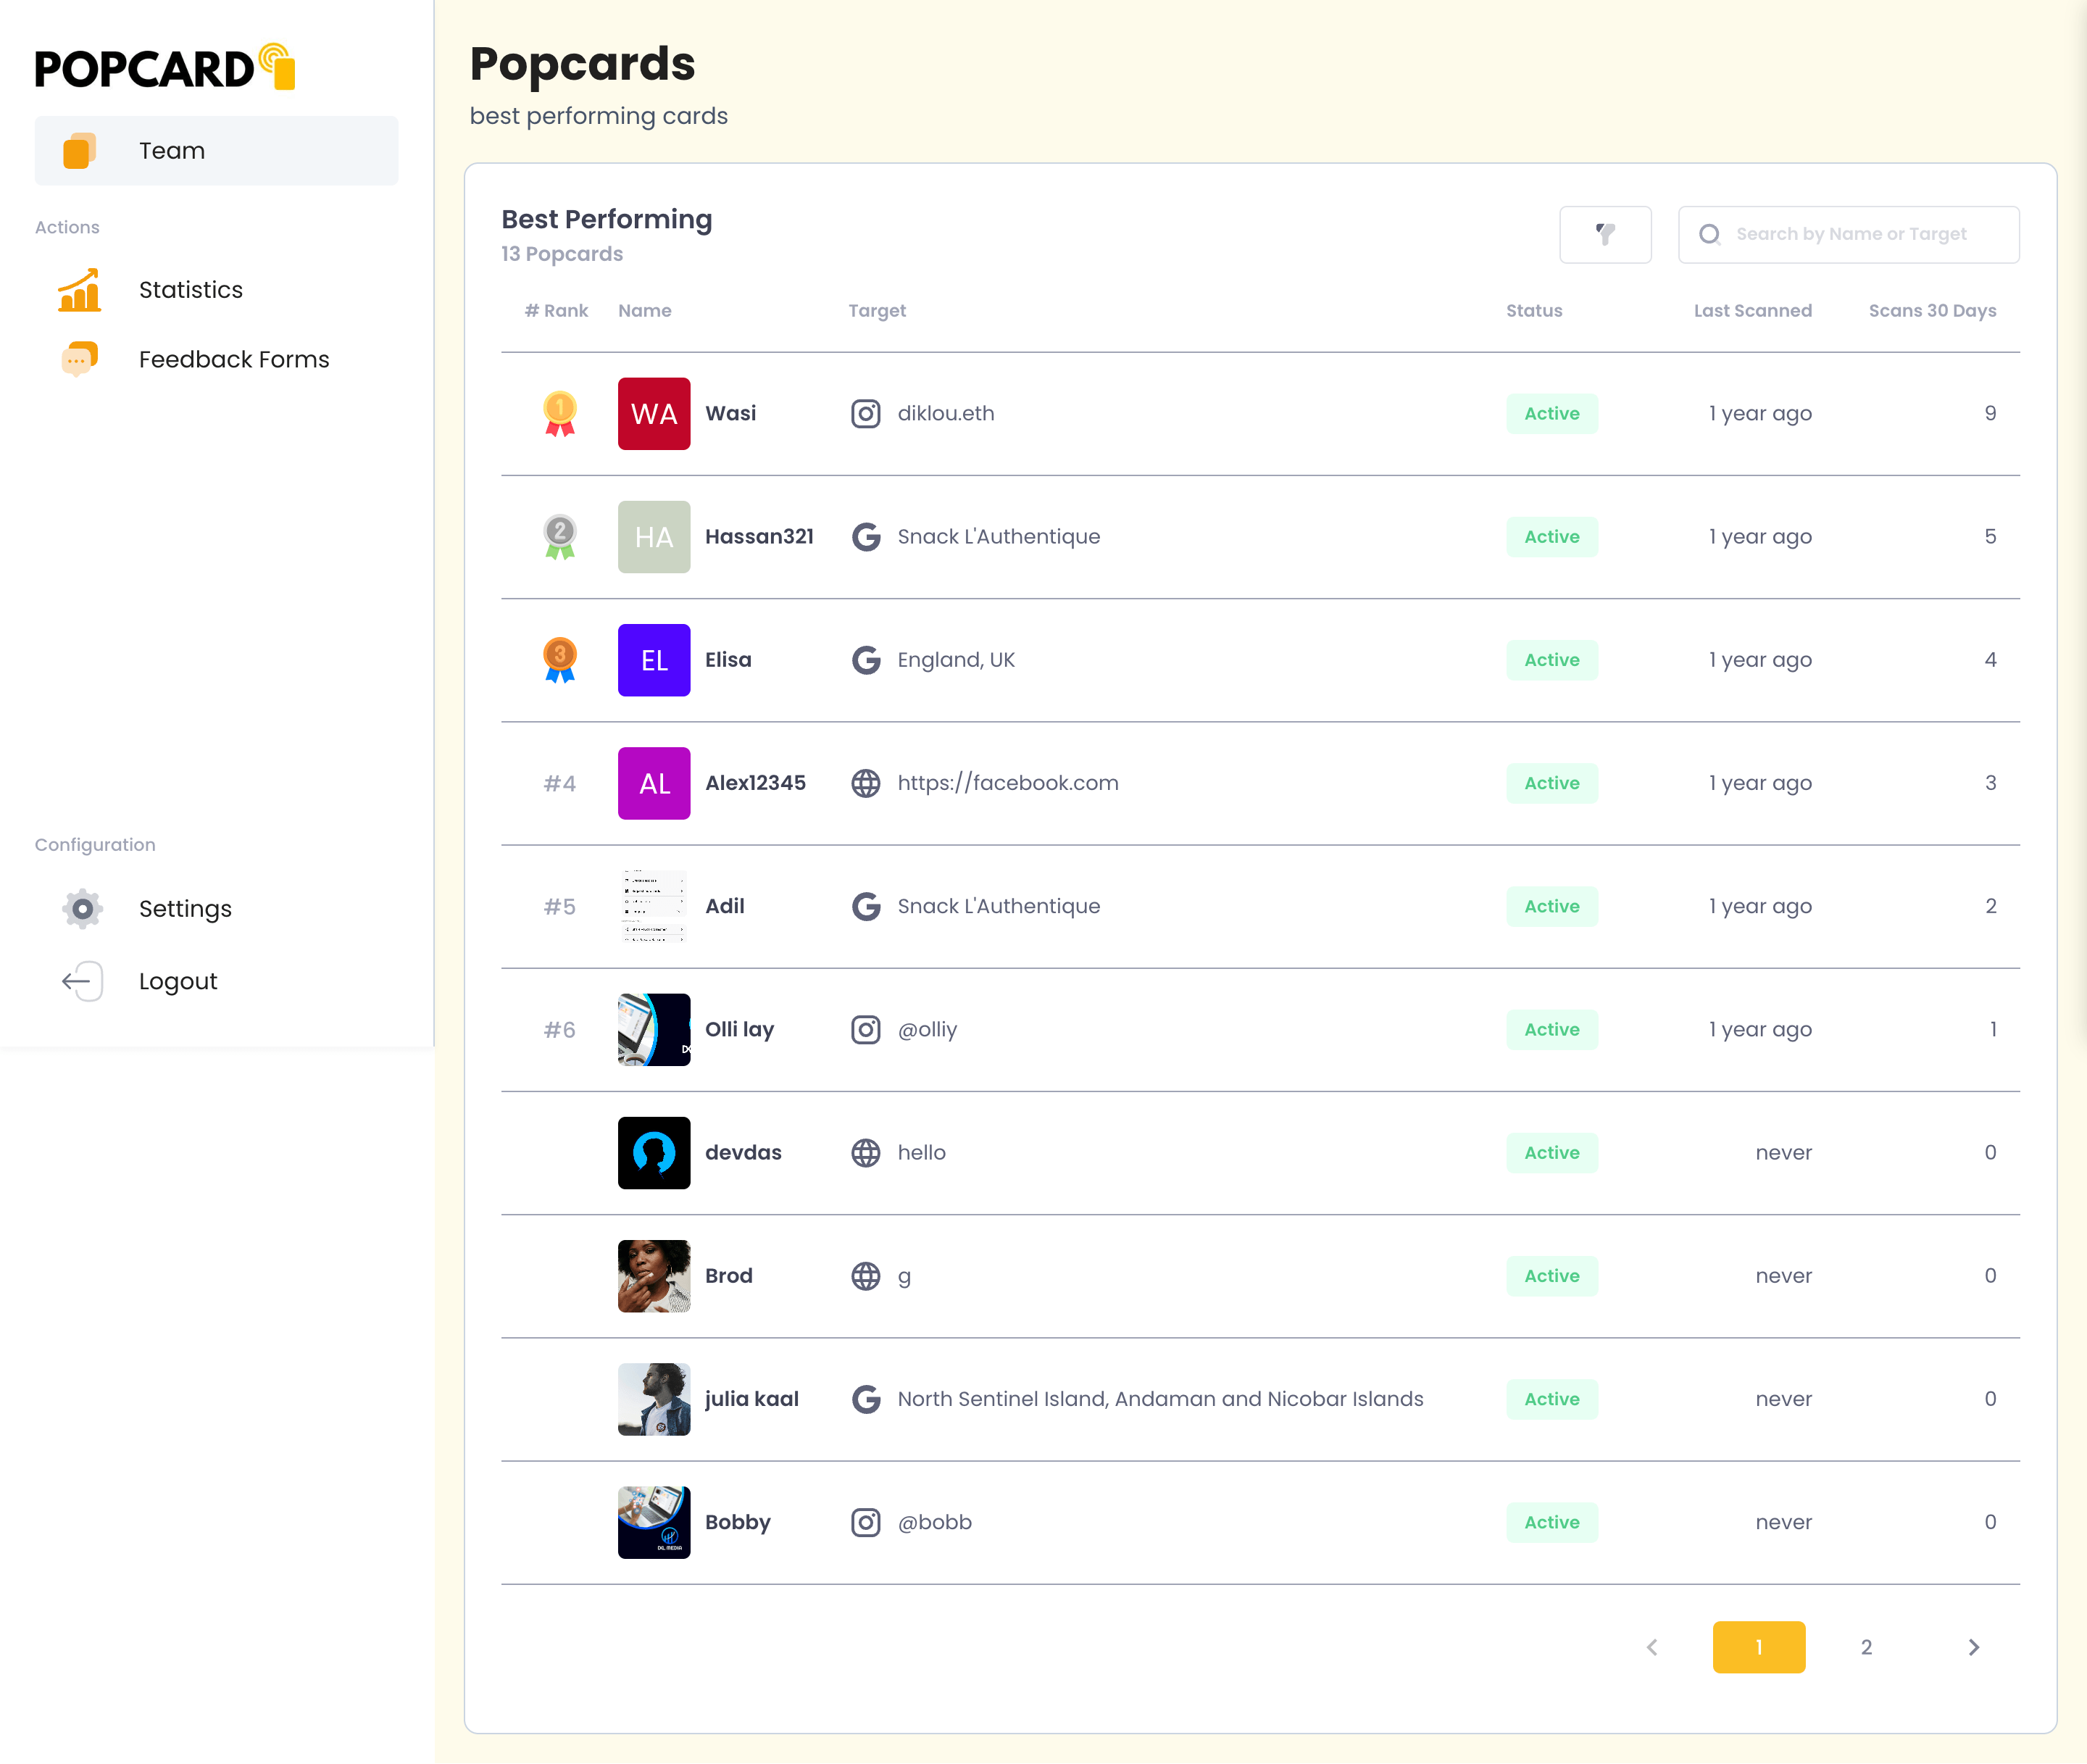Click globe icon in Brod row

[x=865, y=1275]
